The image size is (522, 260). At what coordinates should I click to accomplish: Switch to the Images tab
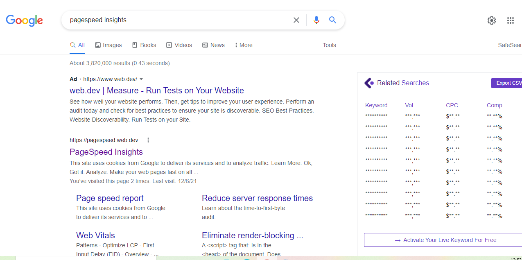[x=108, y=45]
